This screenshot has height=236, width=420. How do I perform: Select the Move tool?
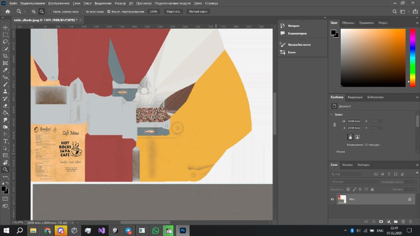pyautogui.click(x=5, y=28)
